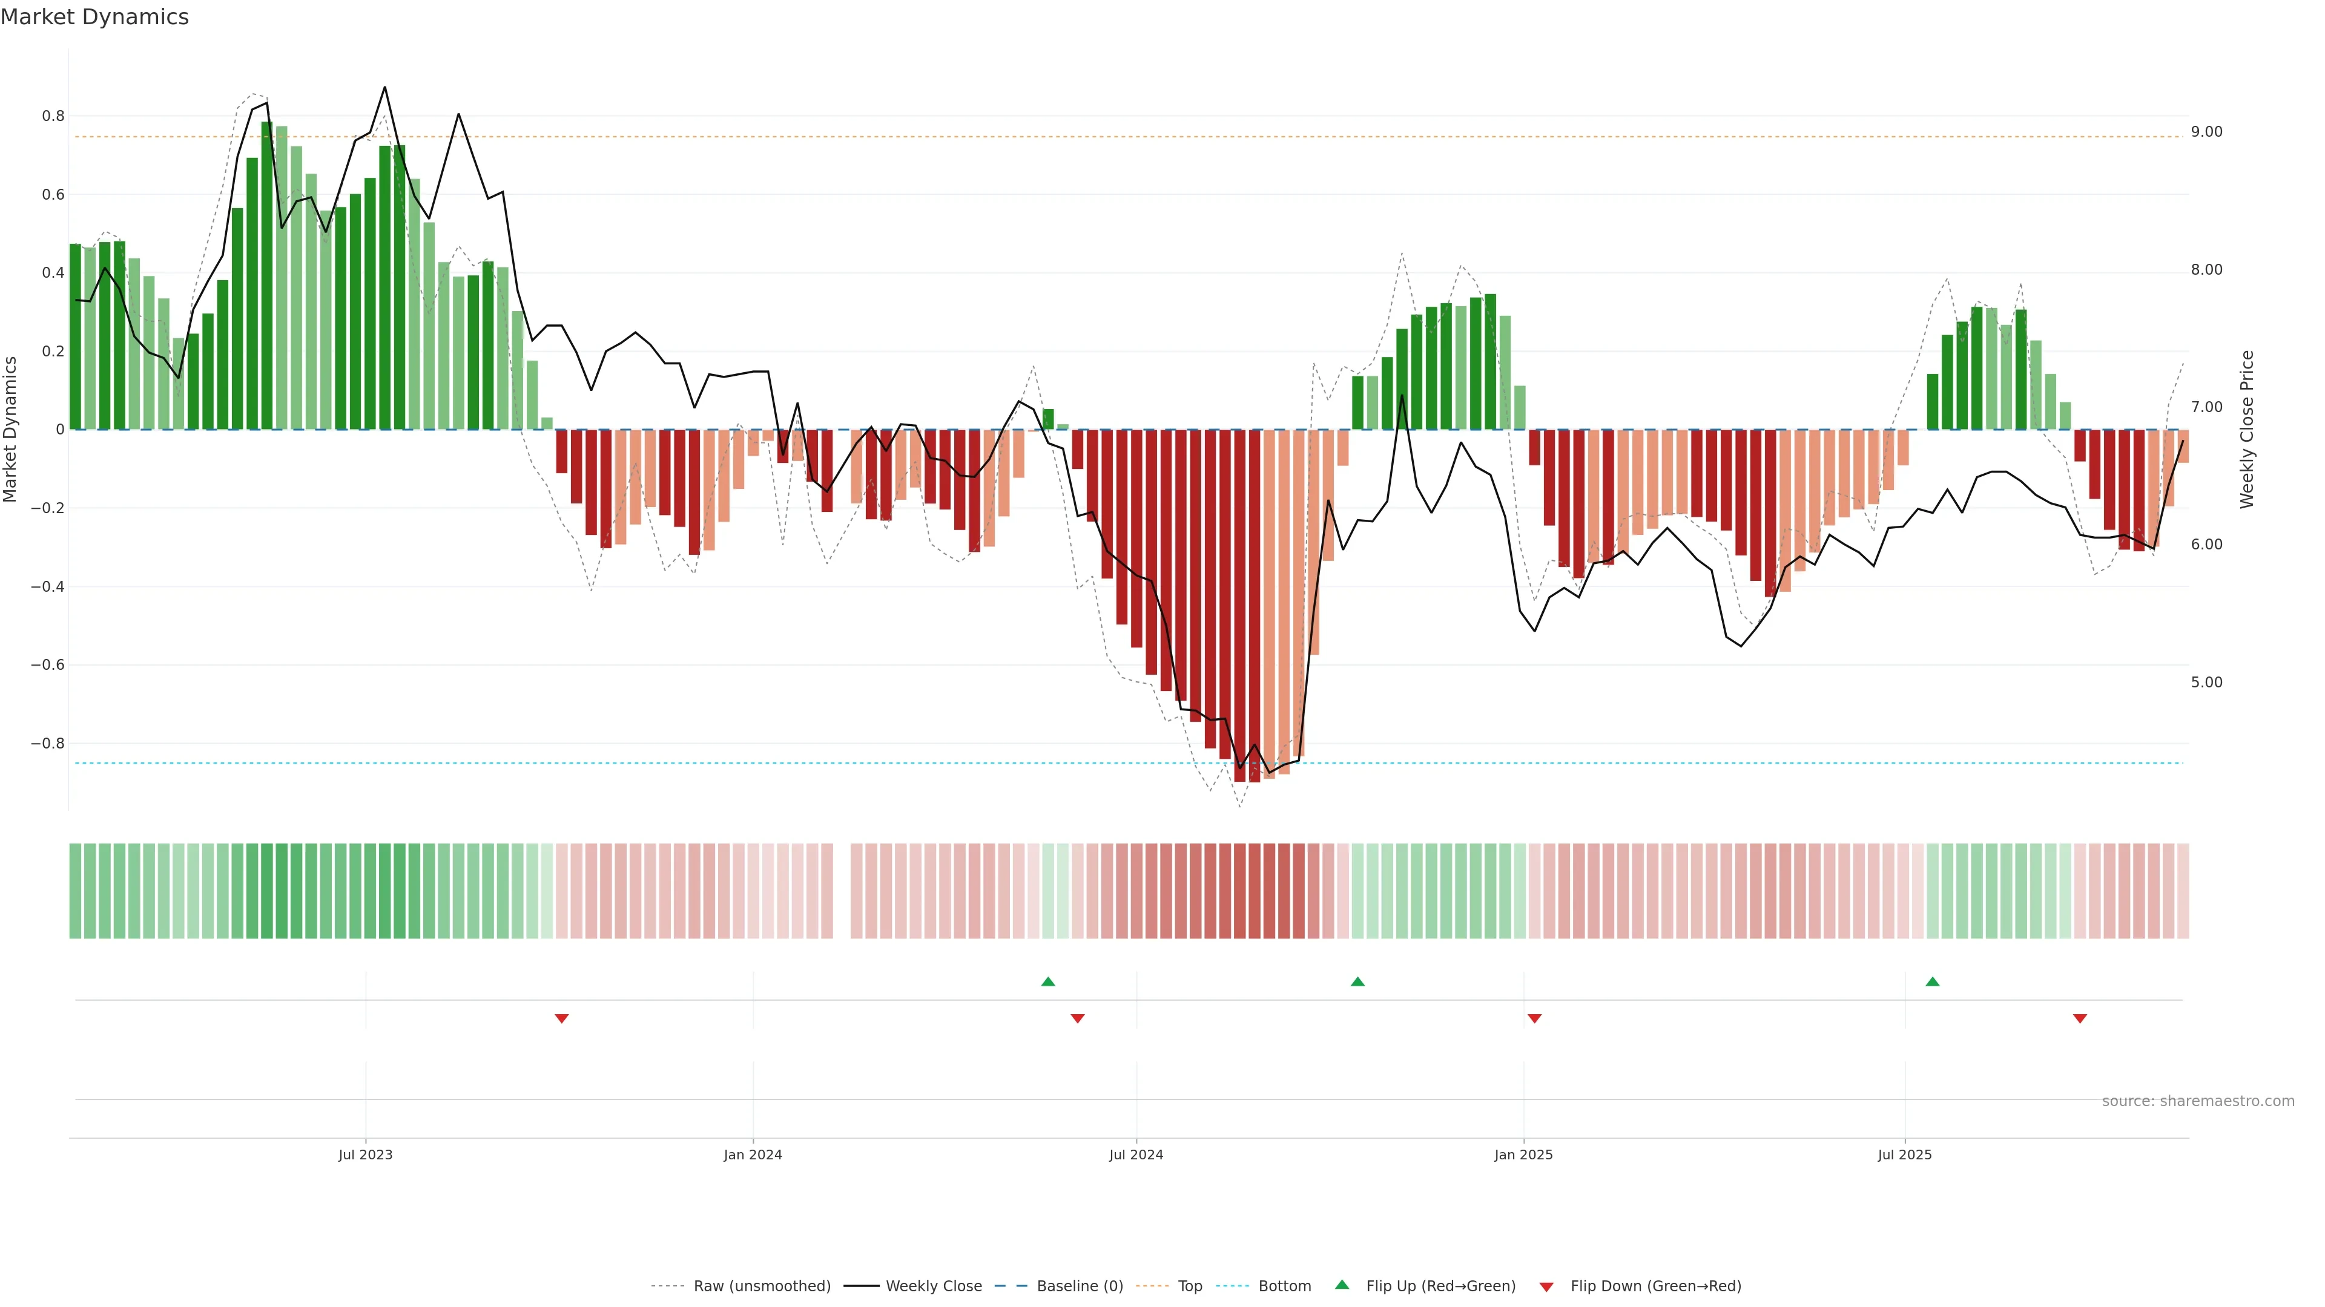The width and height of the screenshot is (2325, 1307).
Task: Click the green flip-up triangle before Jul 2024
Action: pos(1048,981)
